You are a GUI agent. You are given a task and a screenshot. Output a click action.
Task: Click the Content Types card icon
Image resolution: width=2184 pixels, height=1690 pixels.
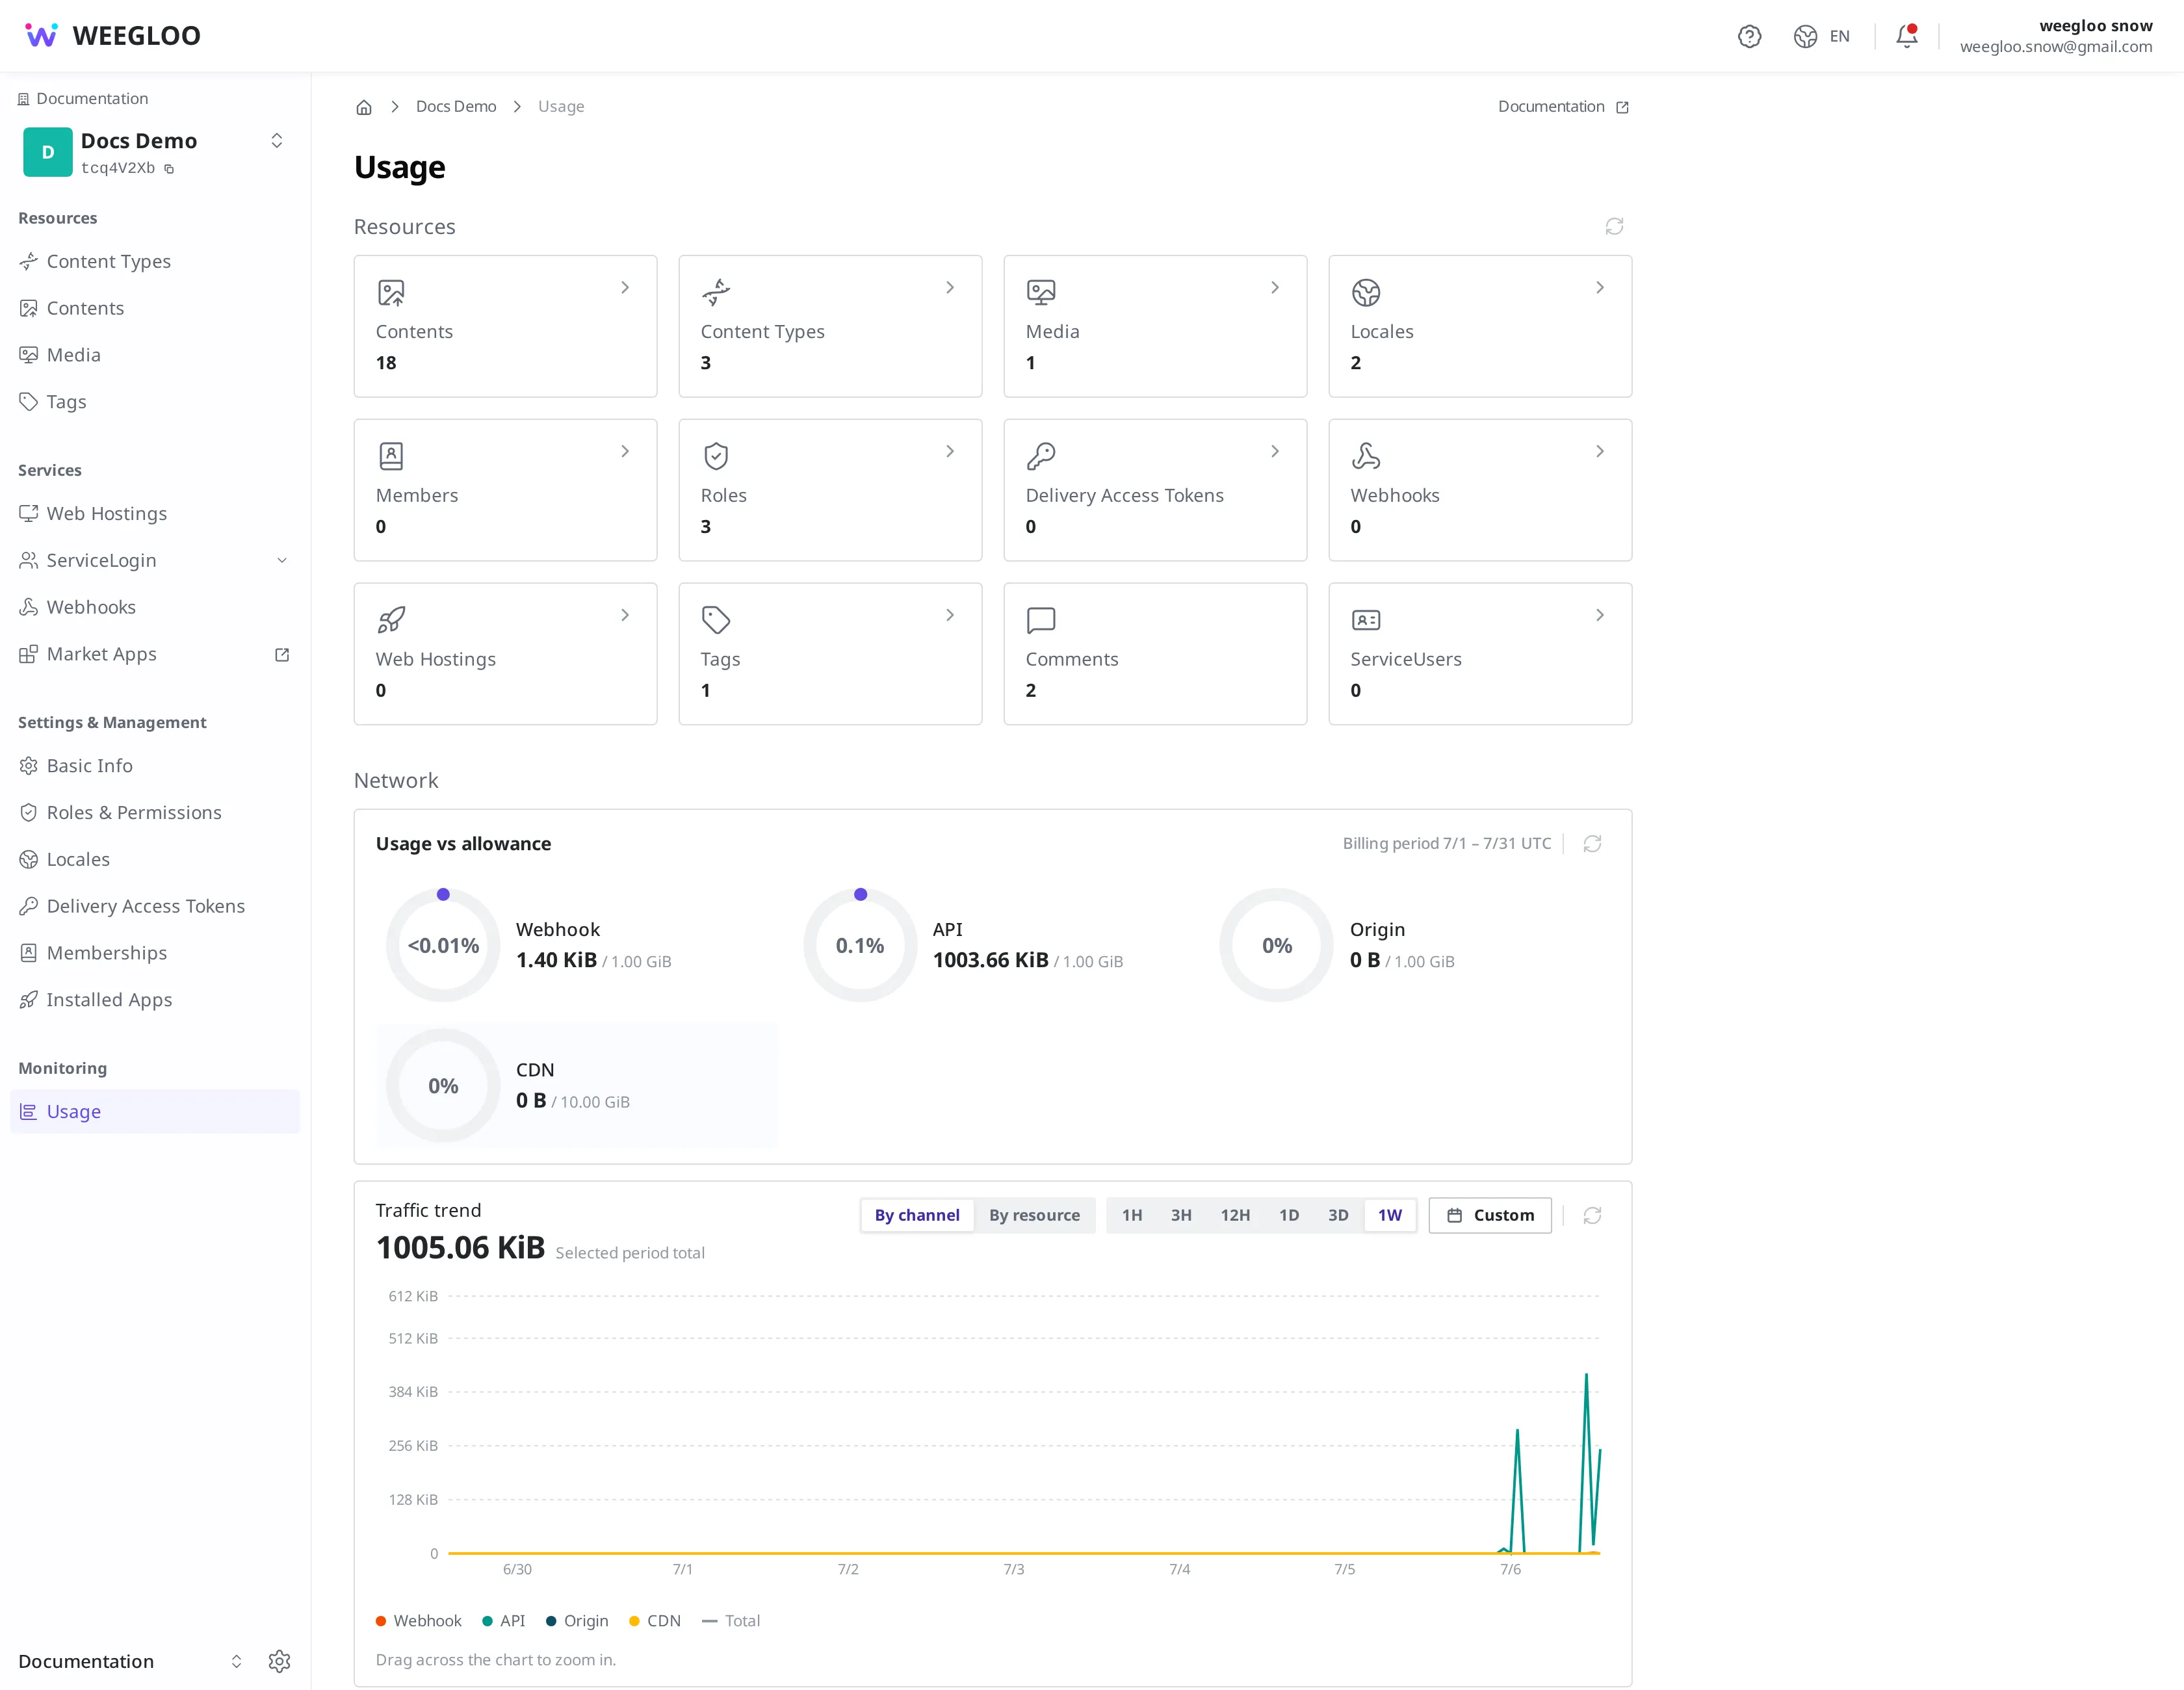coord(716,293)
